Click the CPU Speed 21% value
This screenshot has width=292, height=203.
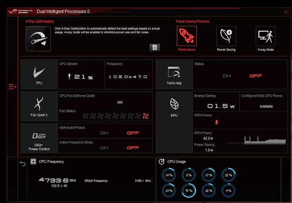(x=80, y=77)
